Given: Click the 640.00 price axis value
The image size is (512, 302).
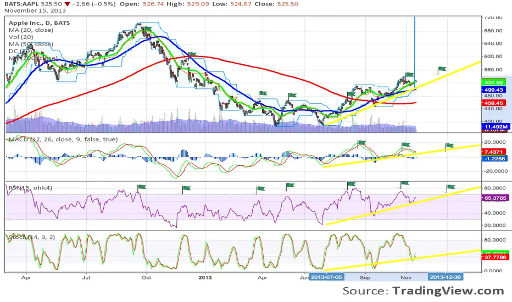Looking at the screenshot, I should click(x=494, y=43).
